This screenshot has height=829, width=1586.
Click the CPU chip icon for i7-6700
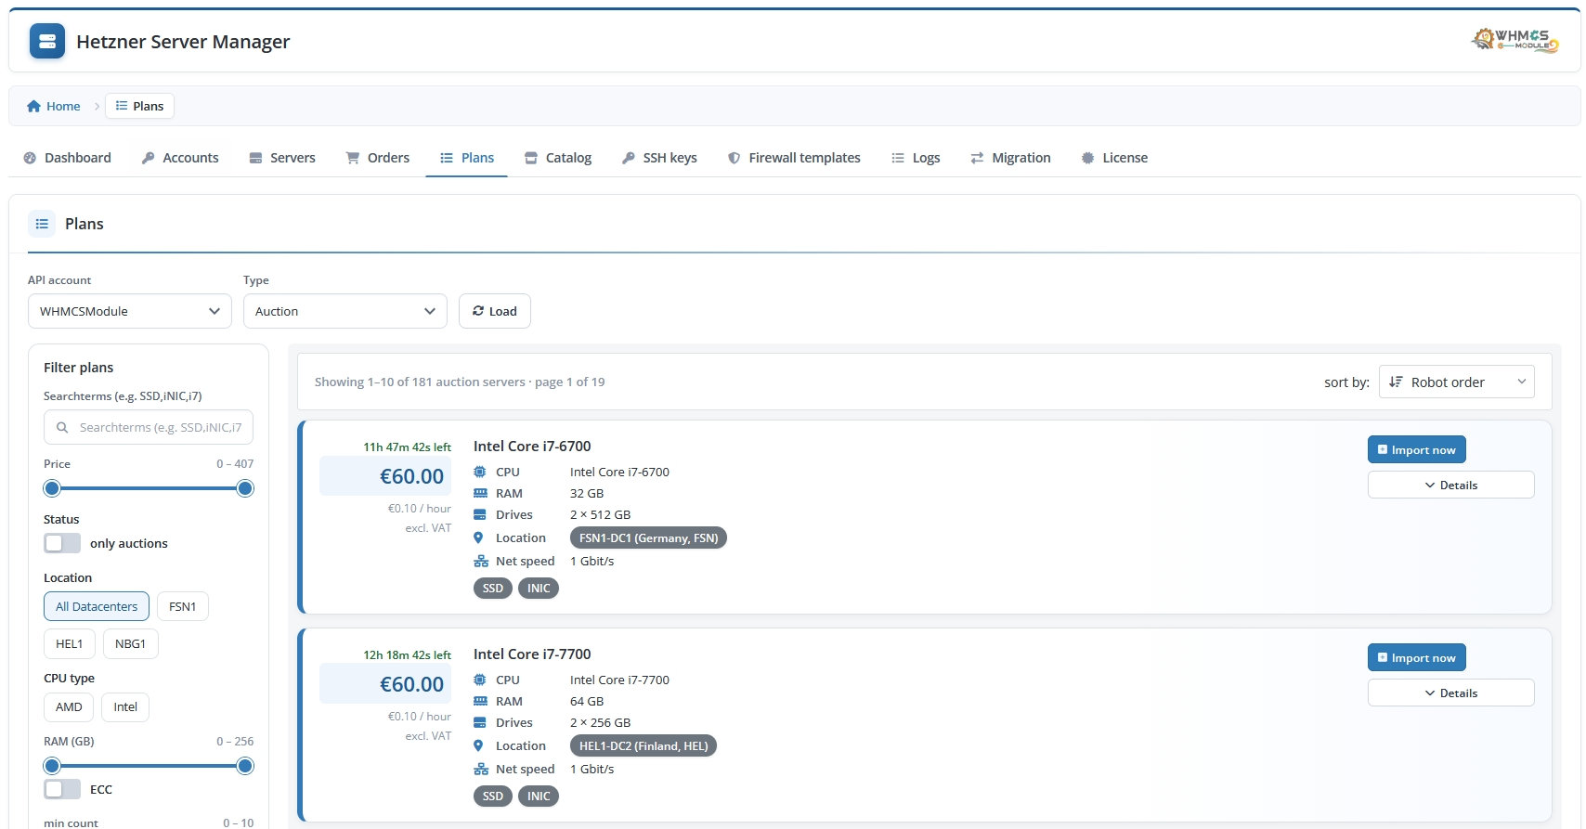pos(480,472)
